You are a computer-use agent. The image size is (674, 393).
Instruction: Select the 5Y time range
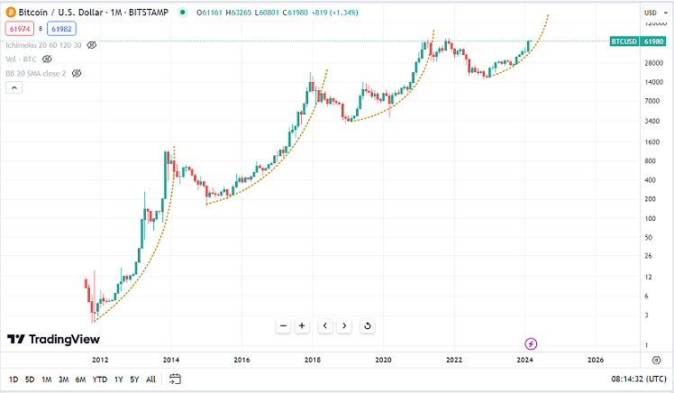coord(134,379)
